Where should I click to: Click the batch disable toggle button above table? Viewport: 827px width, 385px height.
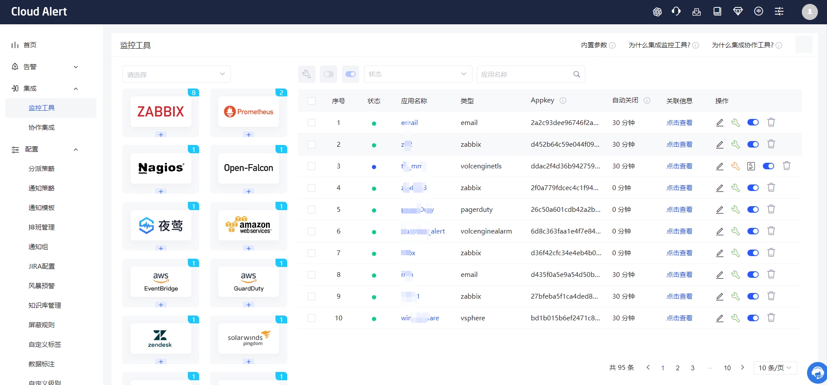328,74
